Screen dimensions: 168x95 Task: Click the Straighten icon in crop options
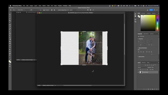pos(44,10)
